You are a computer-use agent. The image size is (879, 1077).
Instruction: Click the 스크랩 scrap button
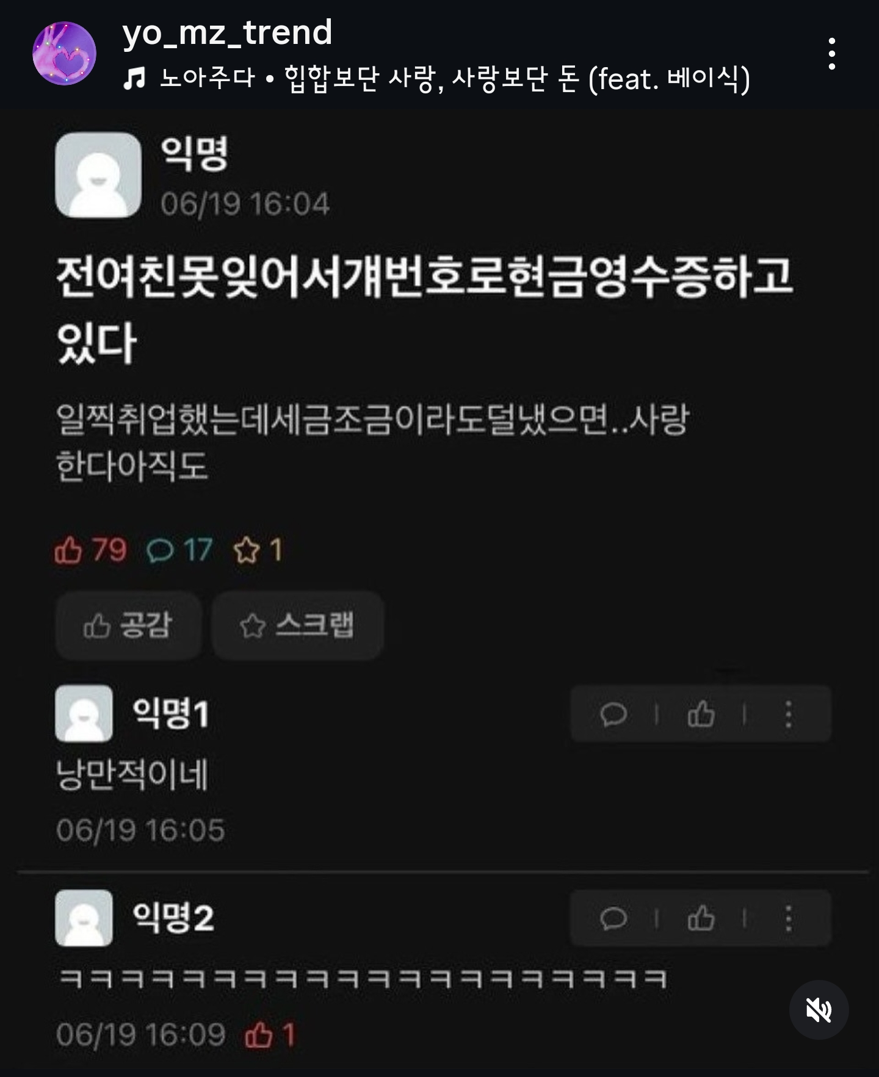[297, 625]
